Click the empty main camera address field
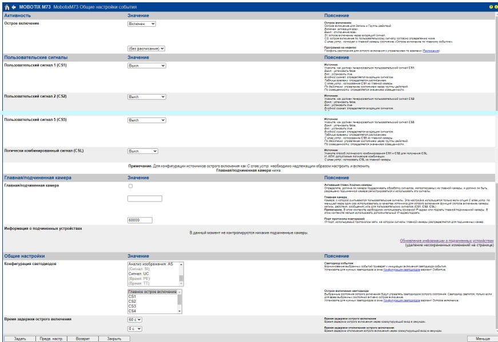Viewport: 498px width, 342px height. pyautogui.click(x=145, y=199)
